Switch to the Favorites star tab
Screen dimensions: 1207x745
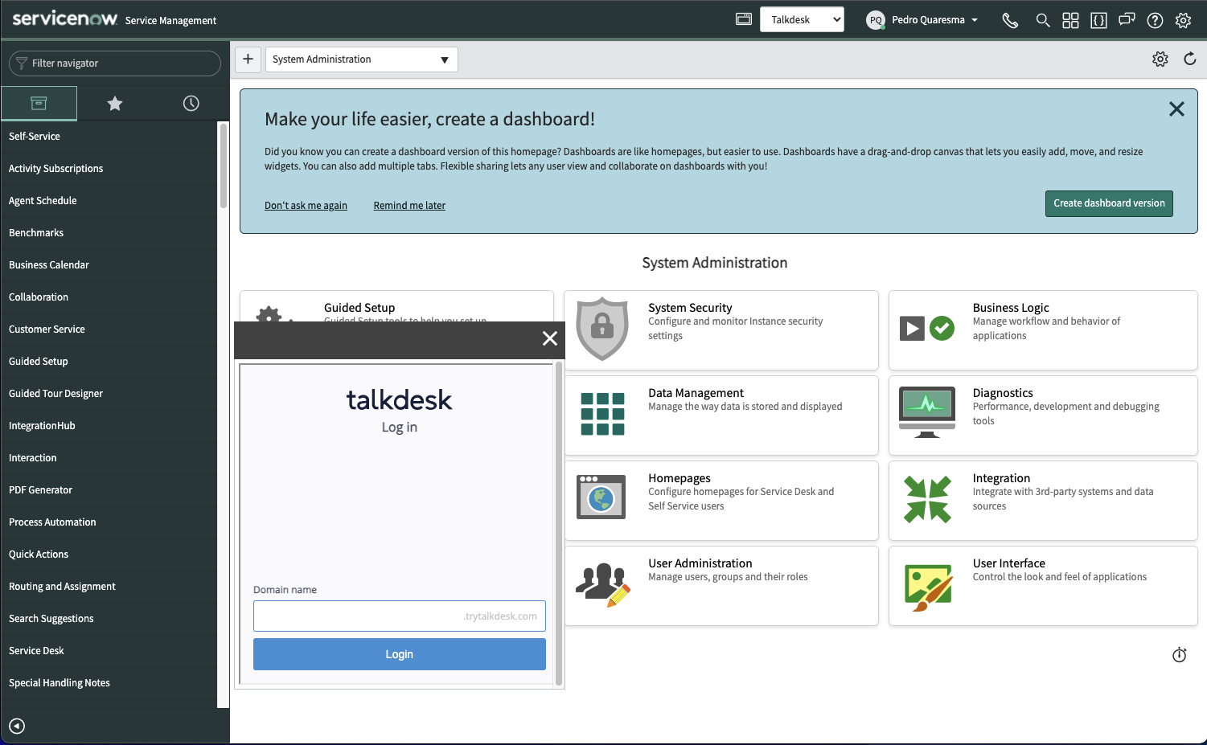pyautogui.click(x=115, y=103)
